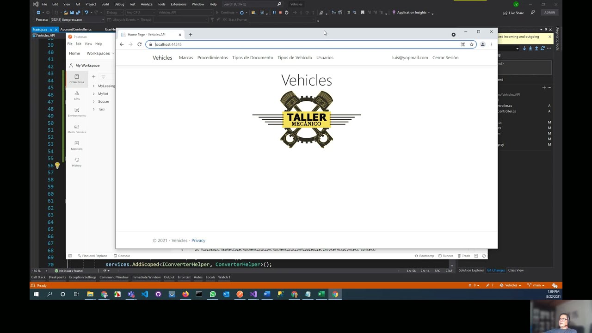This screenshot has height=333, width=592.
Task: Open the Debug menu in Visual Studio
Action: tap(119, 4)
